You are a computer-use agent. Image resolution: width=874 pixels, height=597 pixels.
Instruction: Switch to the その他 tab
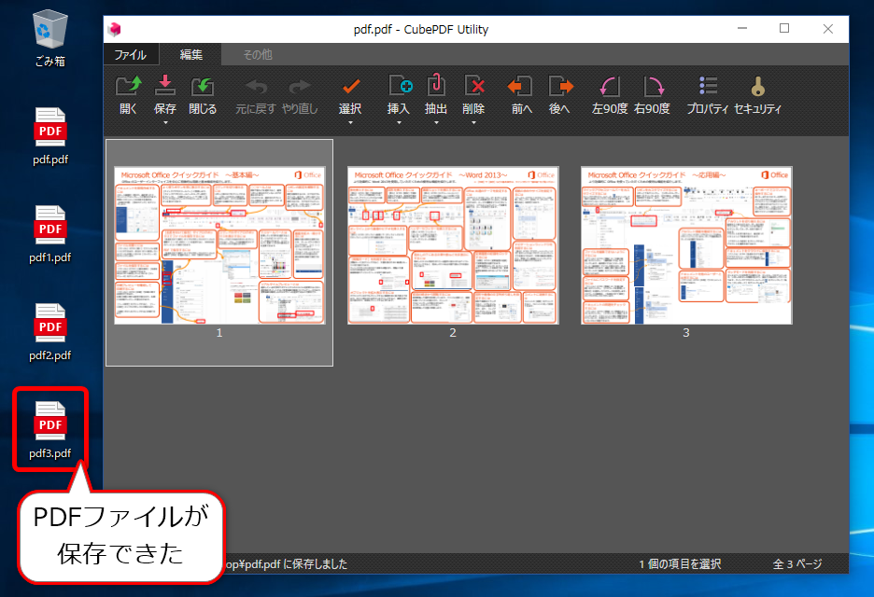[256, 54]
